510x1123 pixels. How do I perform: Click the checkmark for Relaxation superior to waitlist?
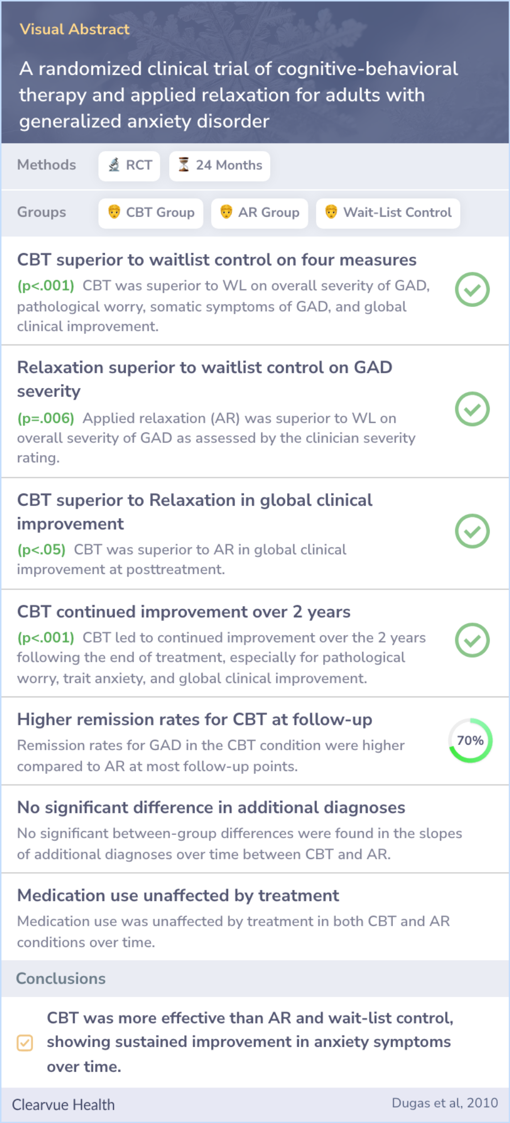coord(472,409)
